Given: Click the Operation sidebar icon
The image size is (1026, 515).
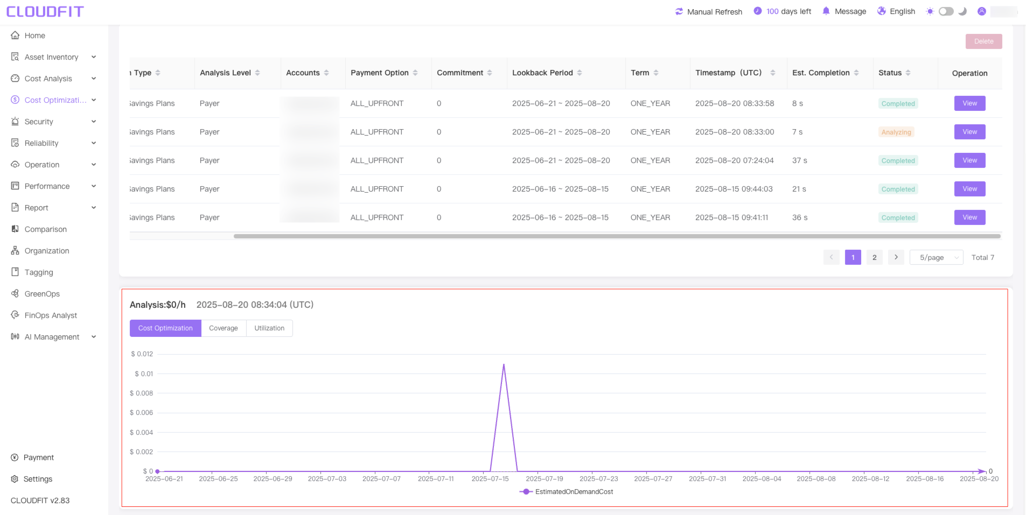Looking at the screenshot, I should [x=15, y=165].
